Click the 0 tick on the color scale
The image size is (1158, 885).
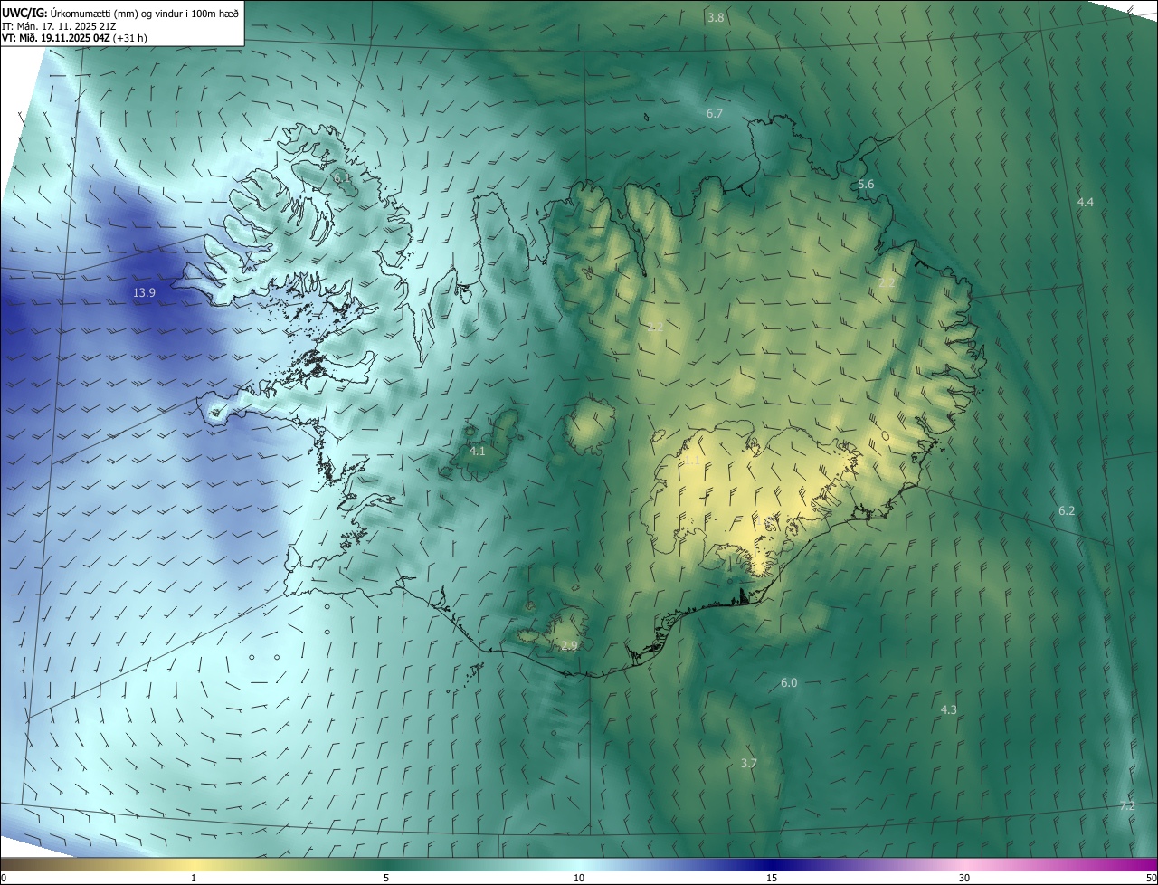(x=4, y=878)
